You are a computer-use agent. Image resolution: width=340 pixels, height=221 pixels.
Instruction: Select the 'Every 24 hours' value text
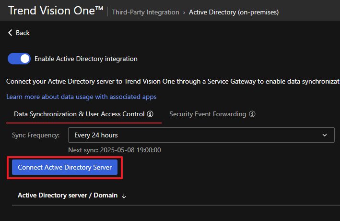96,135
